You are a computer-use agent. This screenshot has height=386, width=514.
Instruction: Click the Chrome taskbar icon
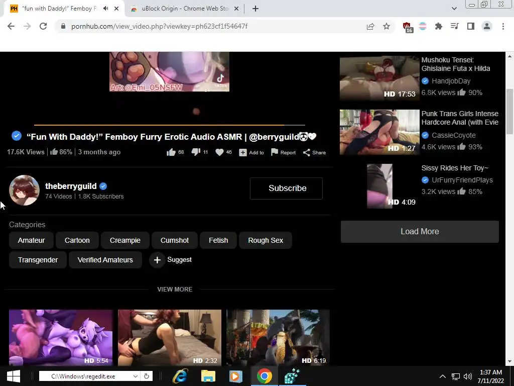pos(264,376)
